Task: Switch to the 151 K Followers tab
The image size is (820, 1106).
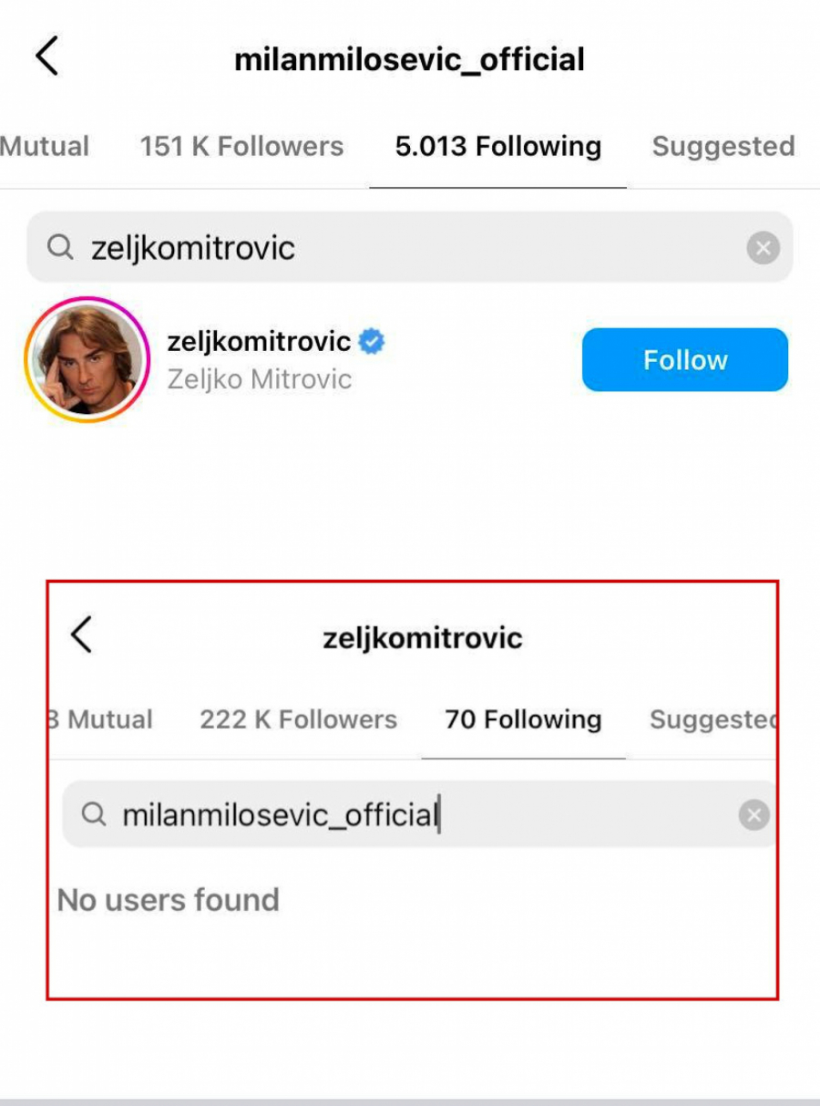Action: 242,146
